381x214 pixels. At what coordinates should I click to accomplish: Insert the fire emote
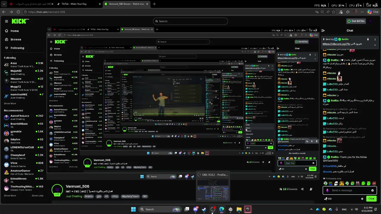click(x=342, y=183)
